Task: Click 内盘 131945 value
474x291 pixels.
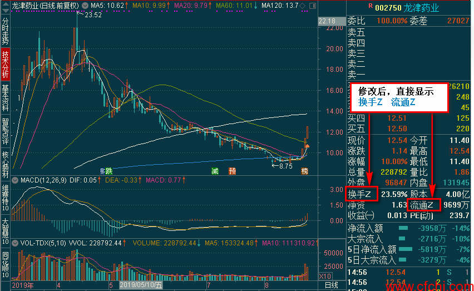Action: [x=456, y=183]
